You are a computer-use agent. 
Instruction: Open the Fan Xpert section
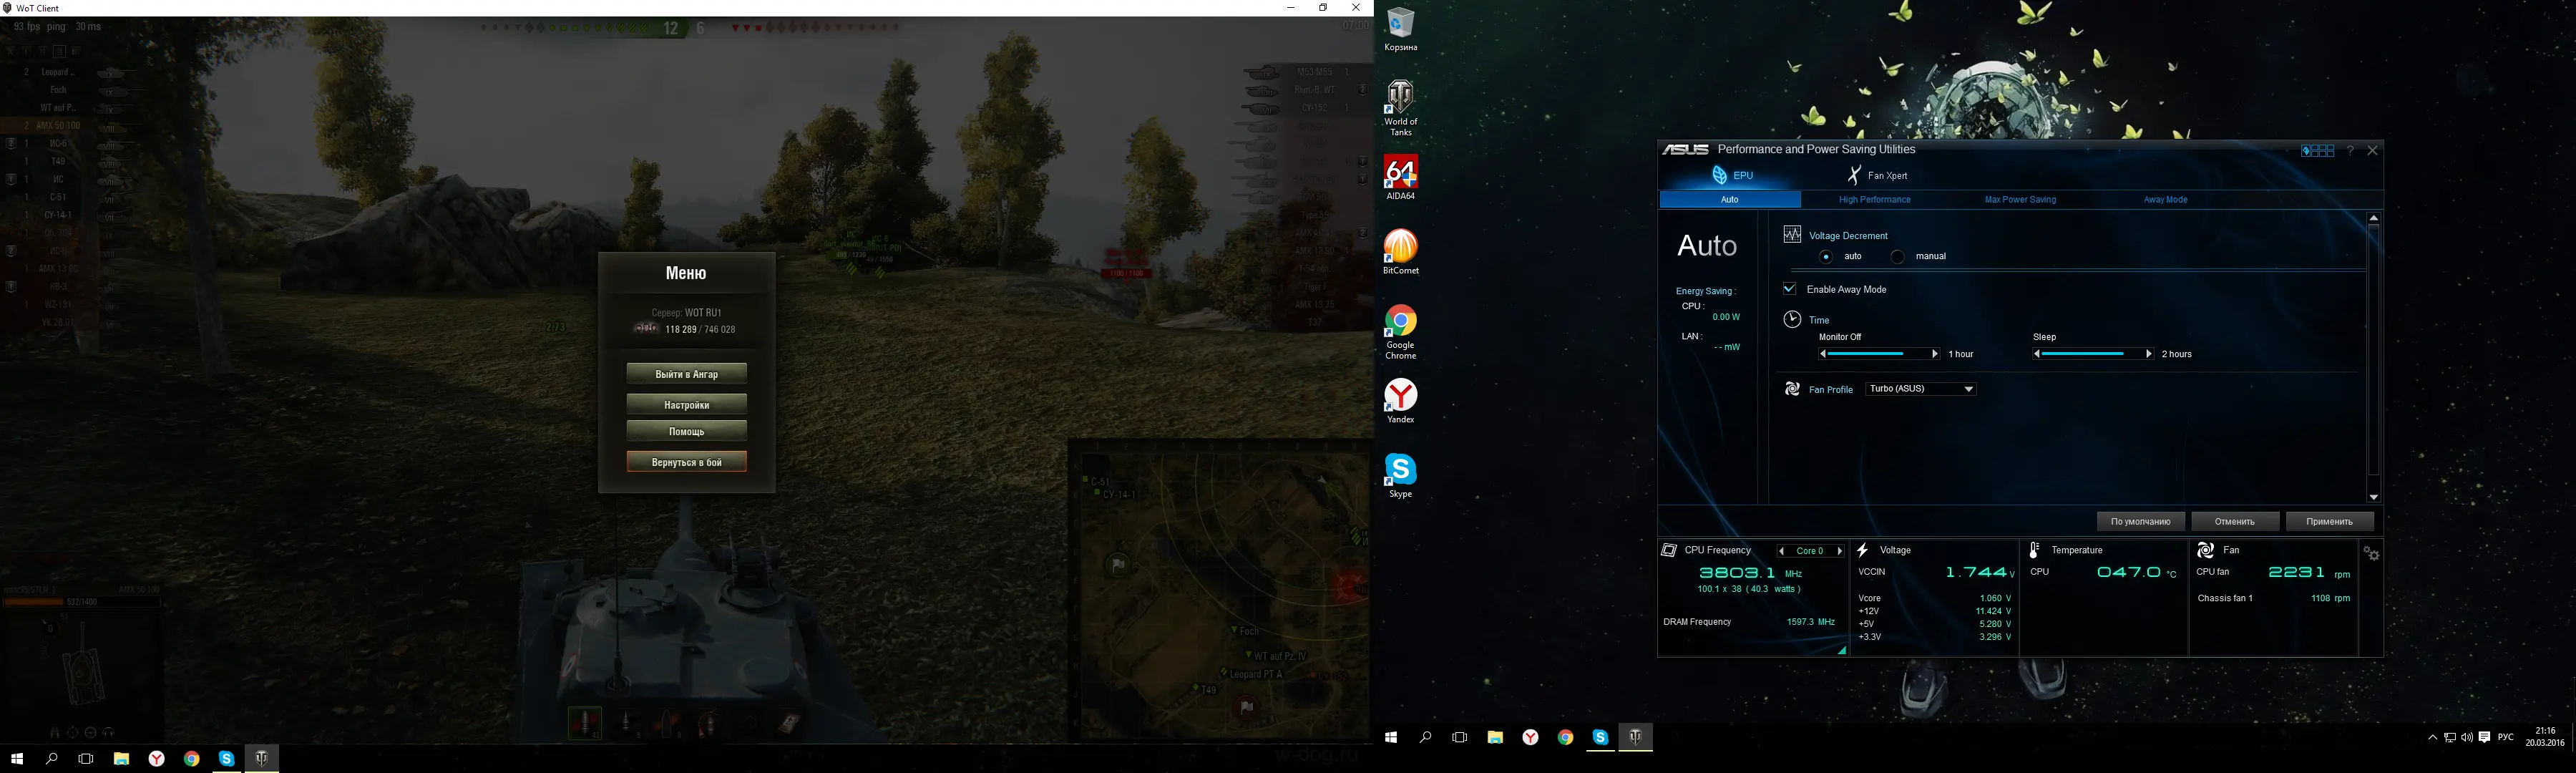point(1877,176)
